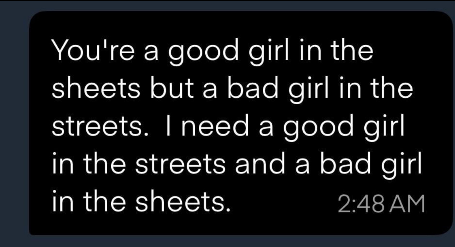Click "girl" at the end of line four
455x247 pixels.
(x=401, y=166)
